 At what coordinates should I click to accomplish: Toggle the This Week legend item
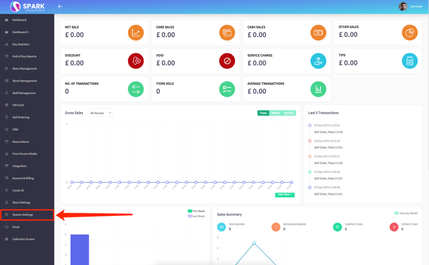tap(196, 211)
